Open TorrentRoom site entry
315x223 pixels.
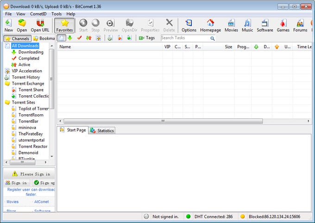click(x=31, y=115)
